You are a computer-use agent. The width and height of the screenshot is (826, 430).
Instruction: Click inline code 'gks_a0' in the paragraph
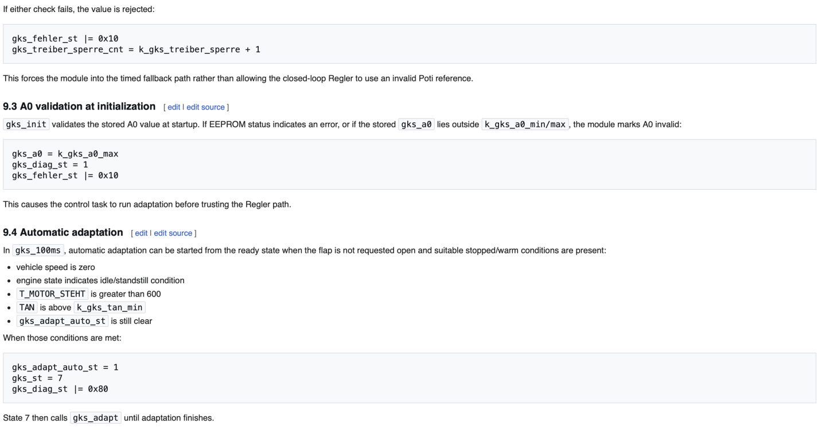(416, 124)
